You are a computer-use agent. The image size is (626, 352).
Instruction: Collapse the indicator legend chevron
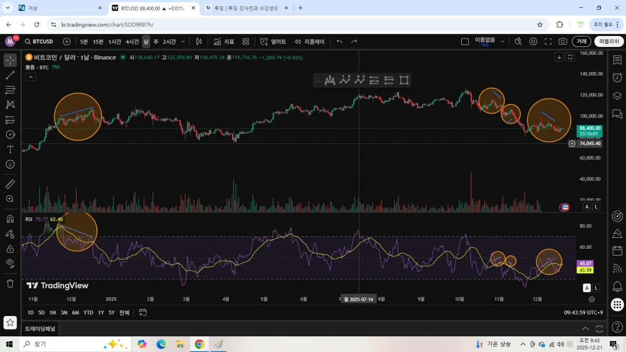point(30,77)
